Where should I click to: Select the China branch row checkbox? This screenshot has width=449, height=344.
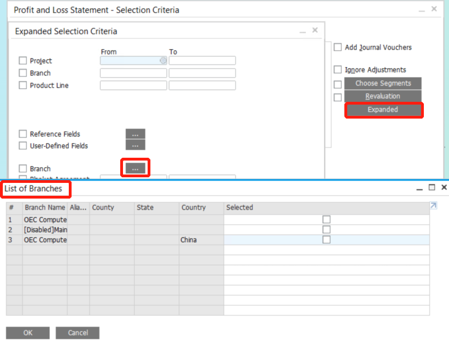pyautogui.click(x=327, y=239)
